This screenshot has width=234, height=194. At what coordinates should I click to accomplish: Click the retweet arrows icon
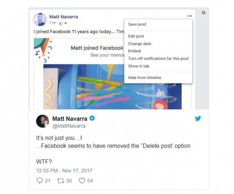61,181
